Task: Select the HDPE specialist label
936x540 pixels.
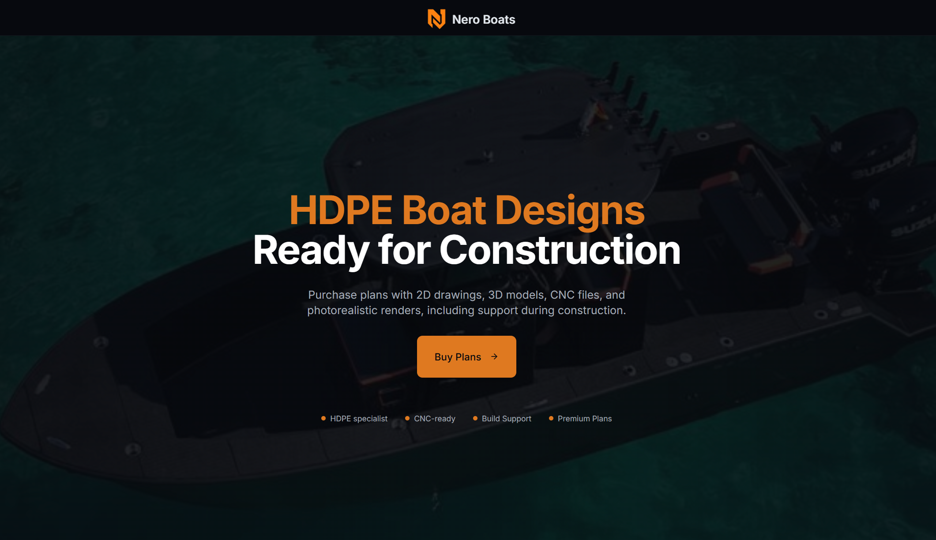Action: [358, 419]
